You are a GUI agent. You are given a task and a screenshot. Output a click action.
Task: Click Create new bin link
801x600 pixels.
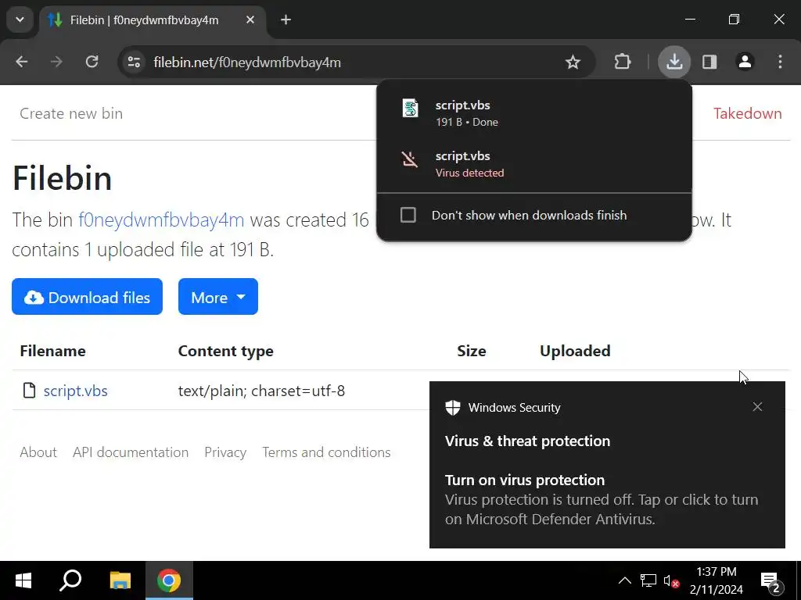pos(71,113)
